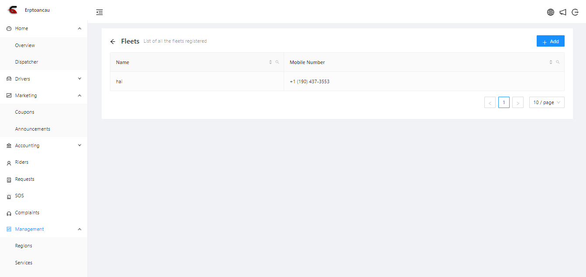Sort the Mobile Number column using sorter arrows
The image size is (586, 277).
click(551, 62)
